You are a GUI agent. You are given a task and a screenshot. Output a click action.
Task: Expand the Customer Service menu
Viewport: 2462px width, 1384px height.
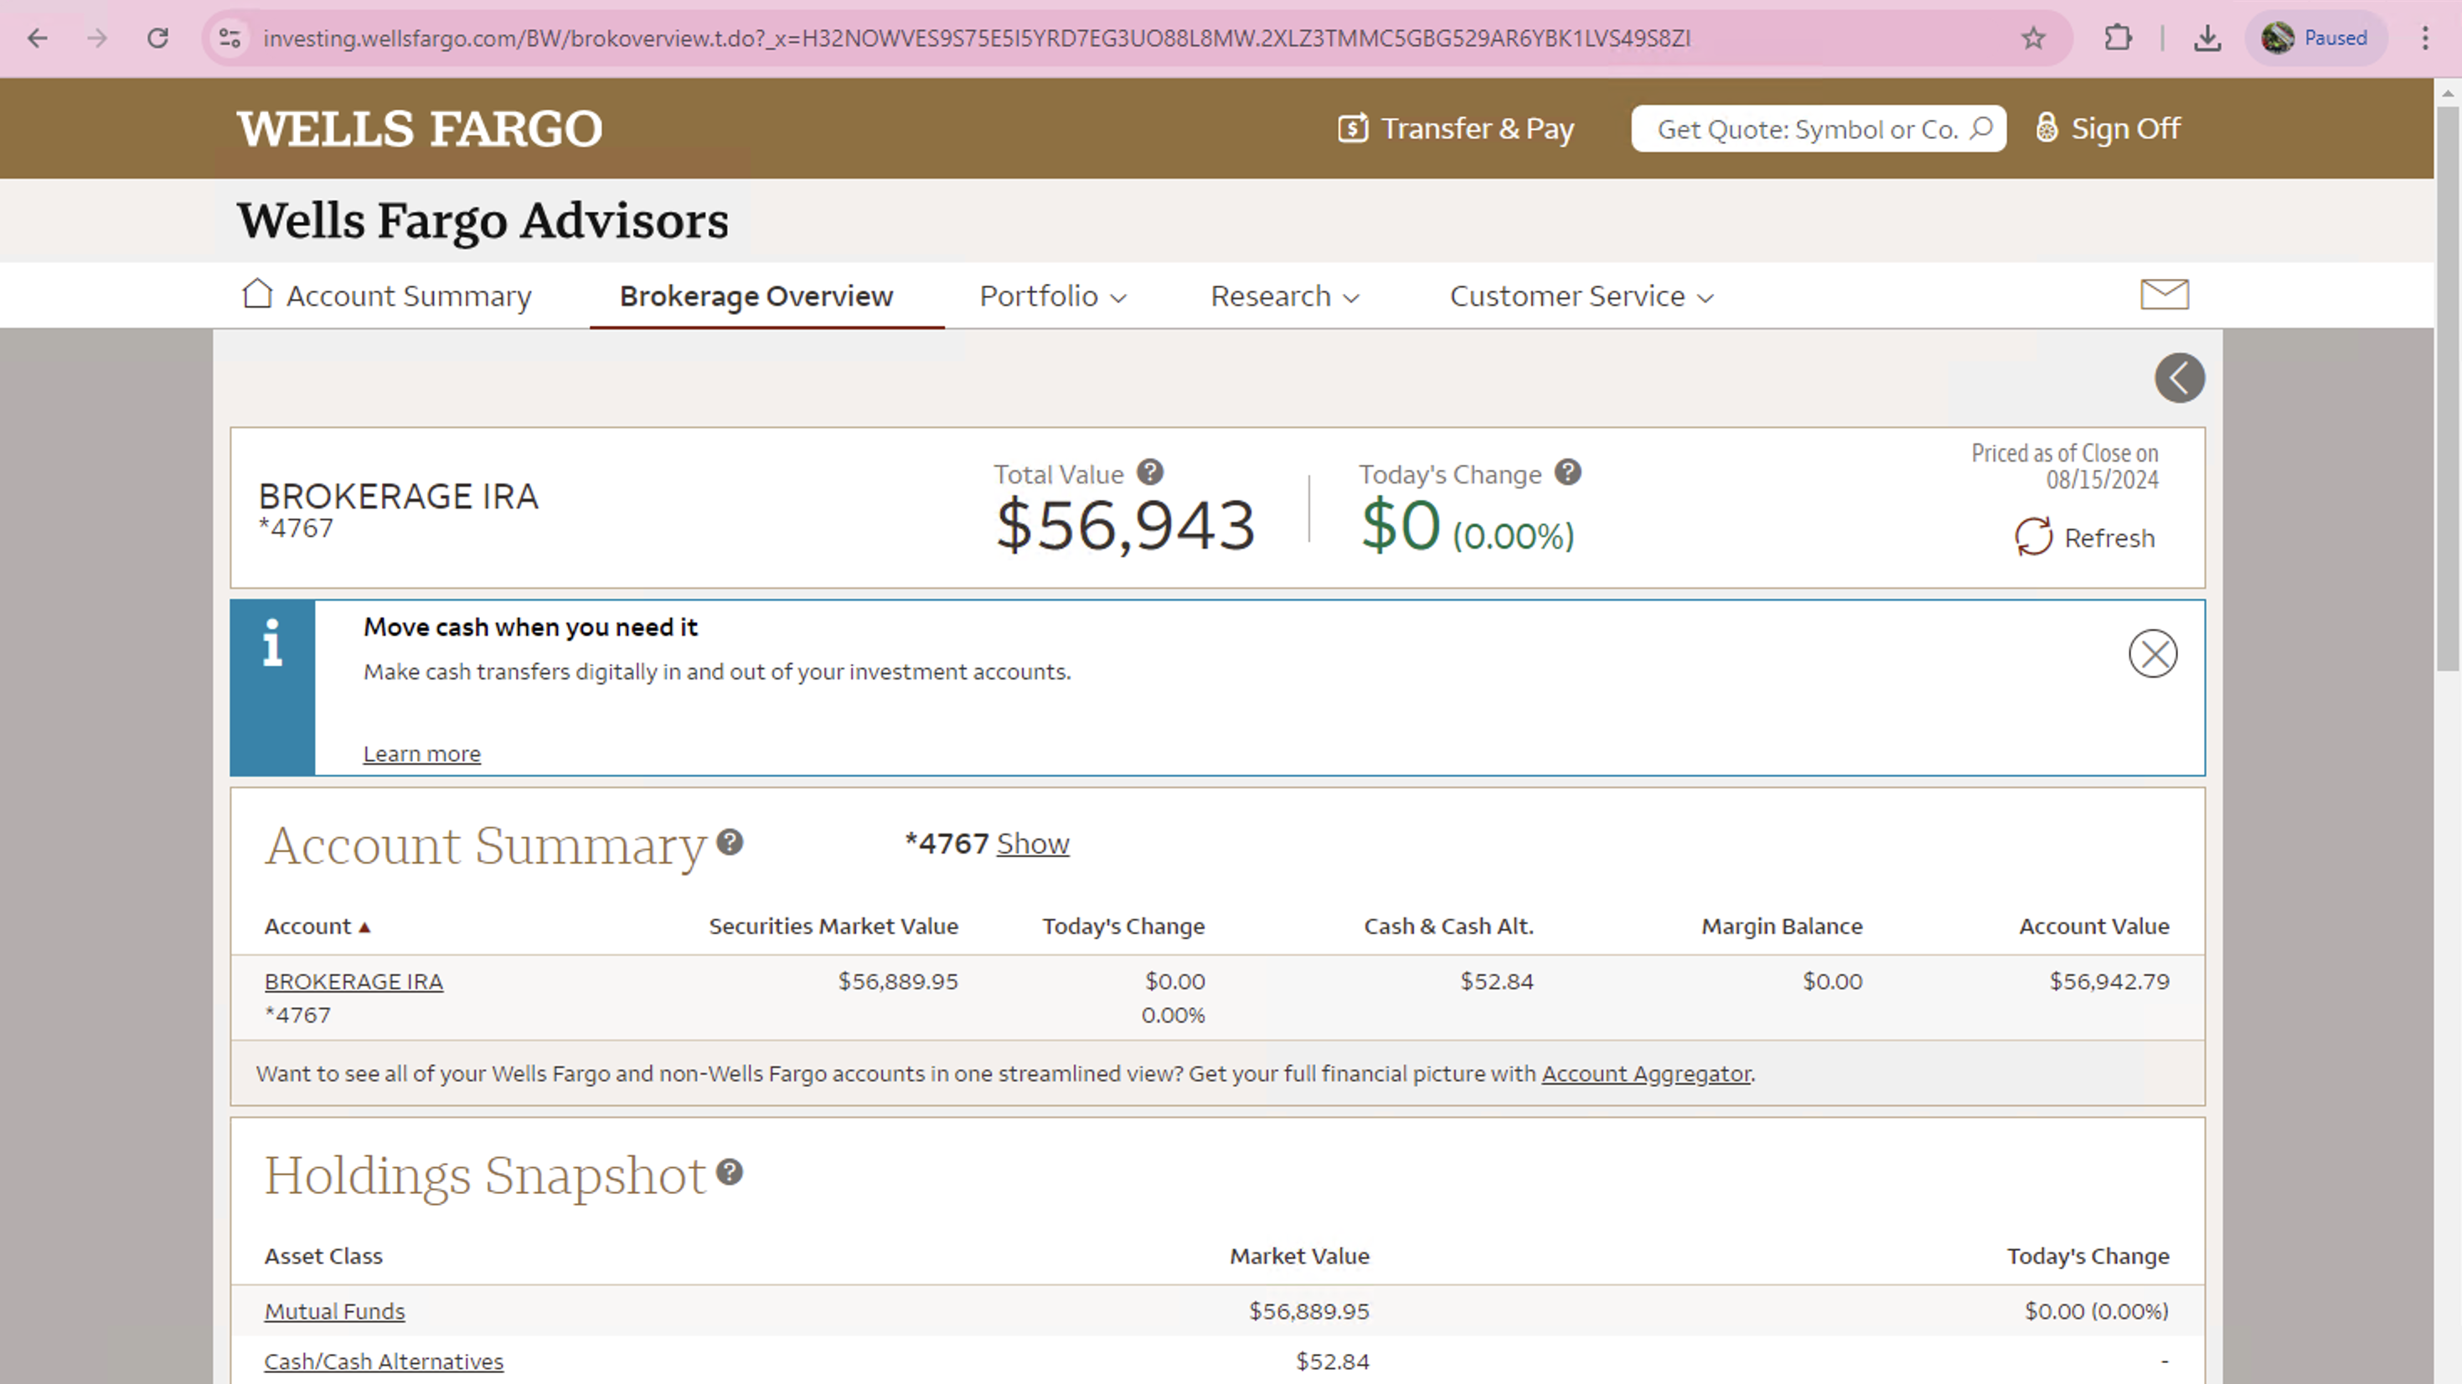coord(1582,297)
